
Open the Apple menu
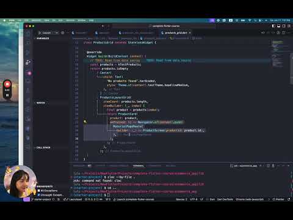pyautogui.click(x=4, y=20)
